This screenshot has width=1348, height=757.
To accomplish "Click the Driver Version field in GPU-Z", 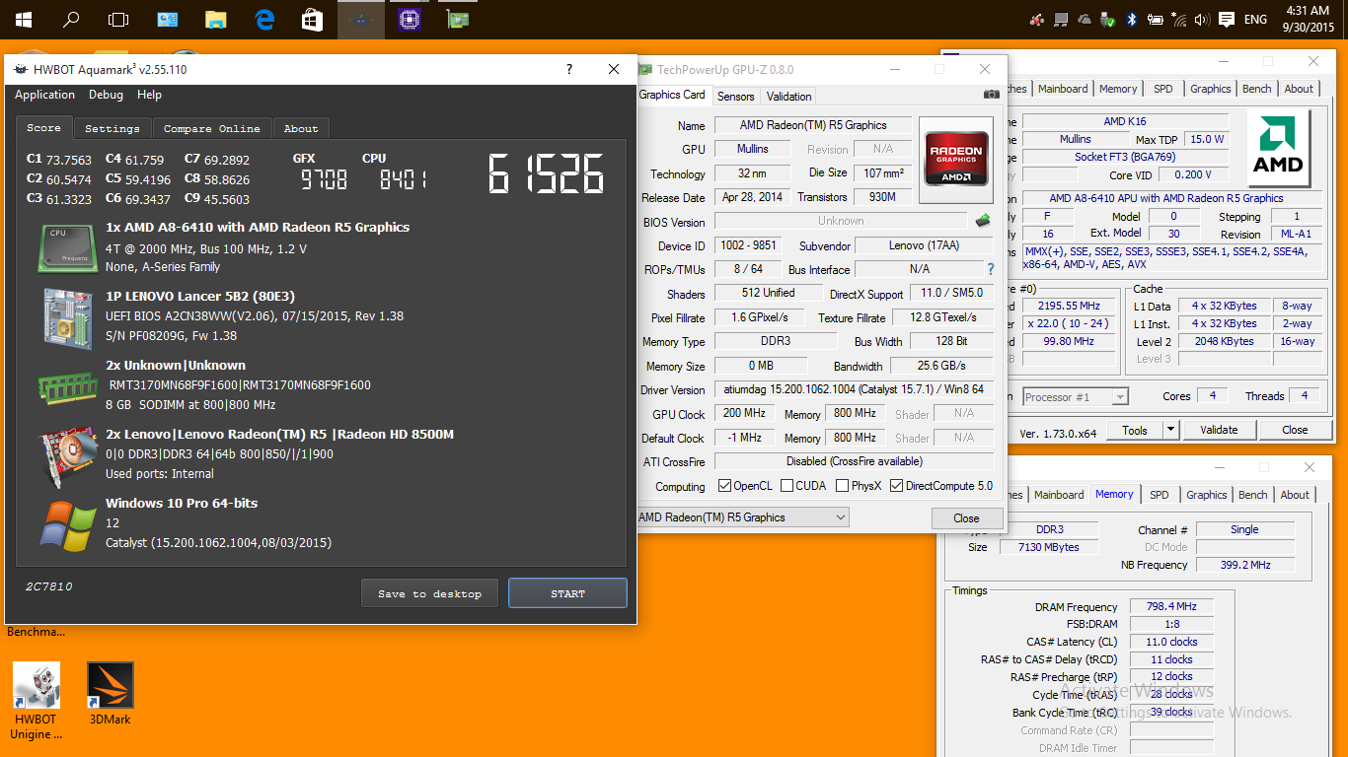I will click(854, 390).
